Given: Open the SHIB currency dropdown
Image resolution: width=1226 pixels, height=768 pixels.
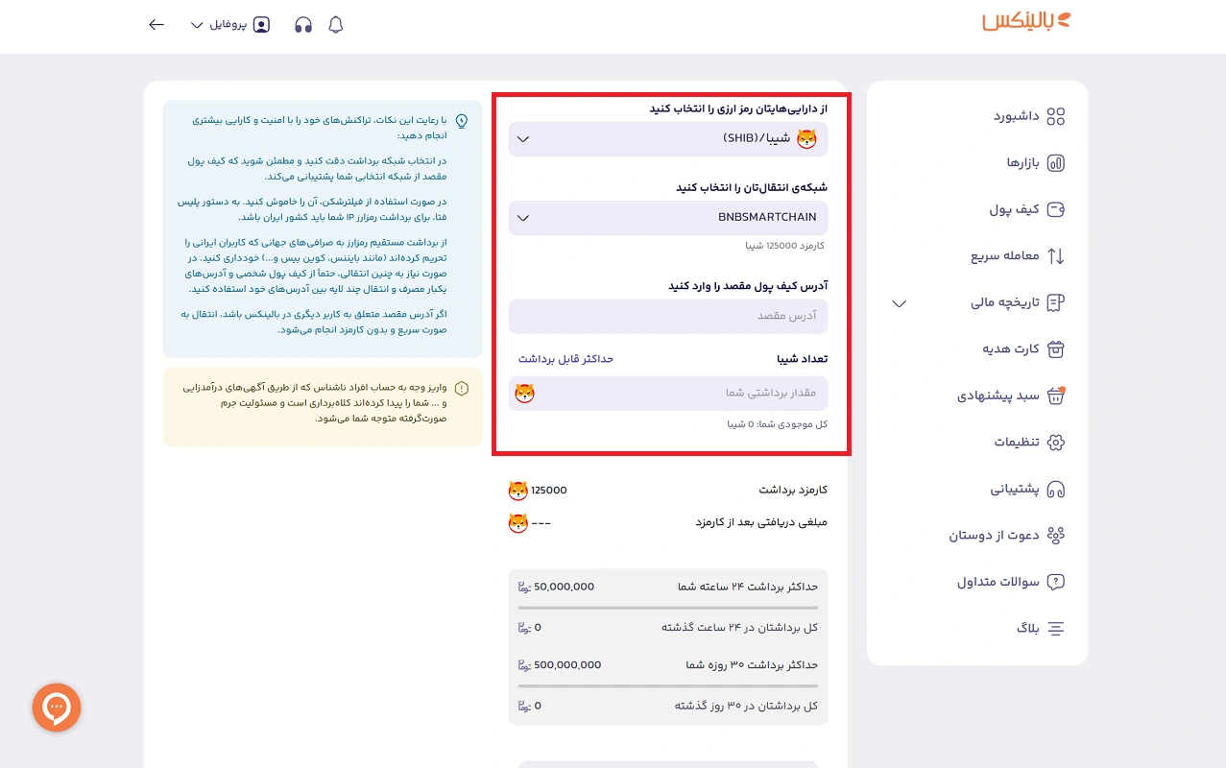Looking at the screenshot, I should 670,138.
